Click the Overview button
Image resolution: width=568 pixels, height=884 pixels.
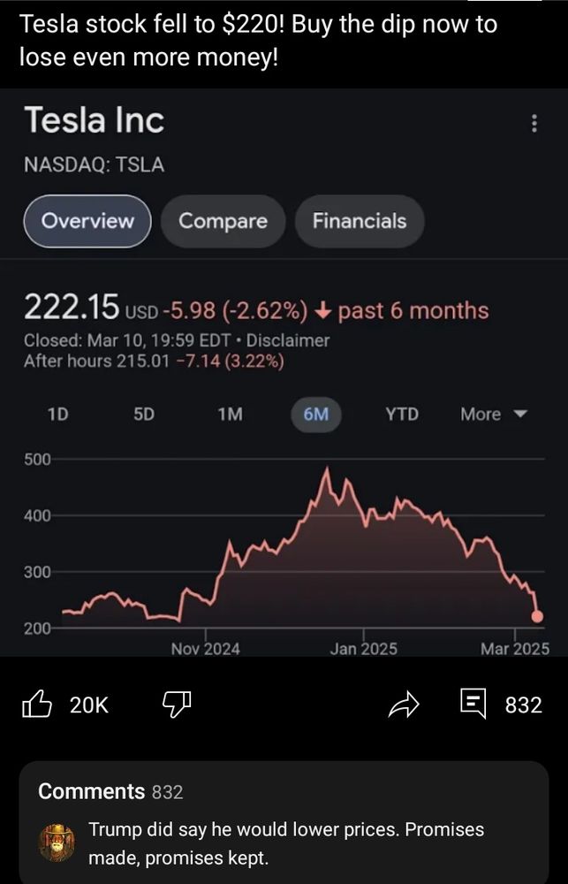pos(87,222)
